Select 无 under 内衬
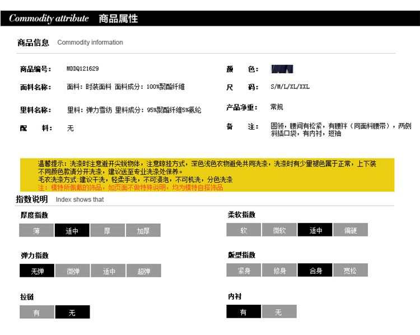Screen dimensions: 420x335 pyautogui.click(x=279, y=312)
